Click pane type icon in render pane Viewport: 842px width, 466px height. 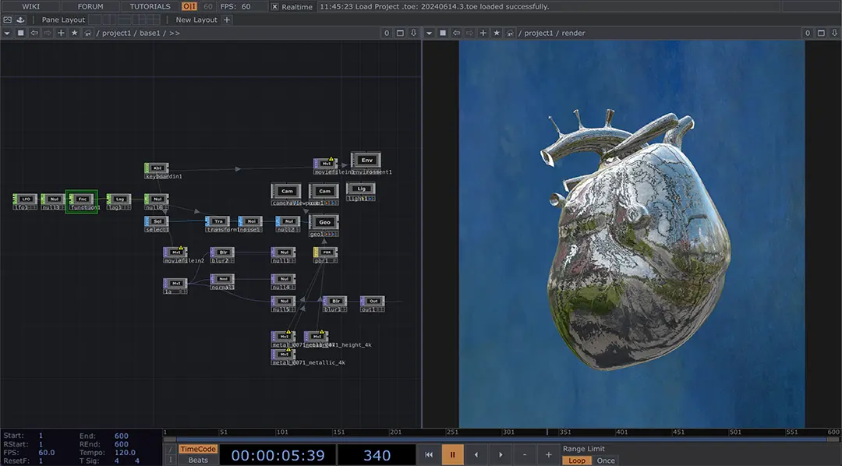pyautogui.click(x=443, y=33)
